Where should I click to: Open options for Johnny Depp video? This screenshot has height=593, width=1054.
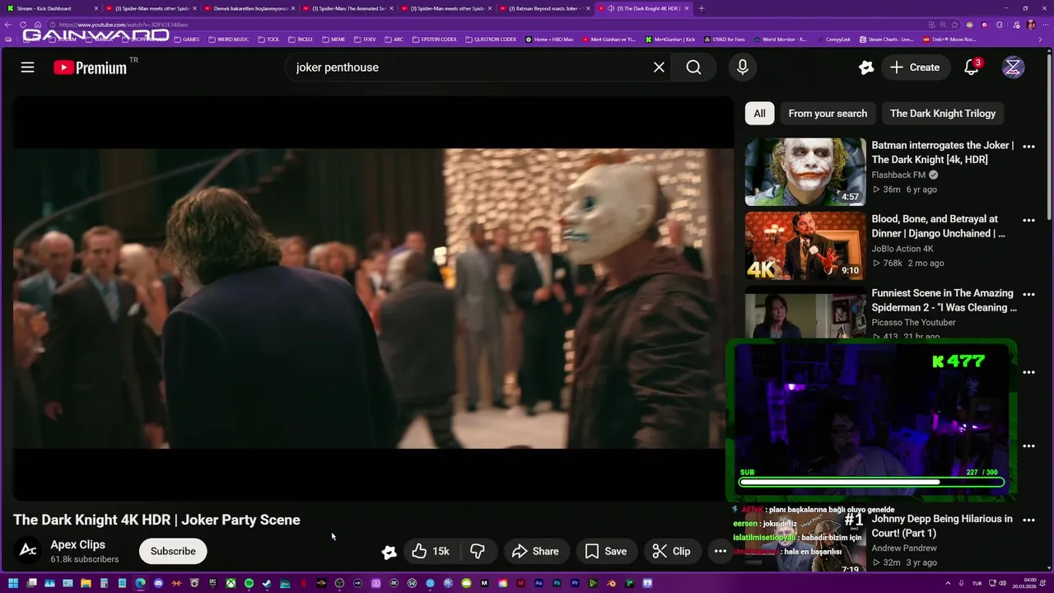[x=1028, y=521]
